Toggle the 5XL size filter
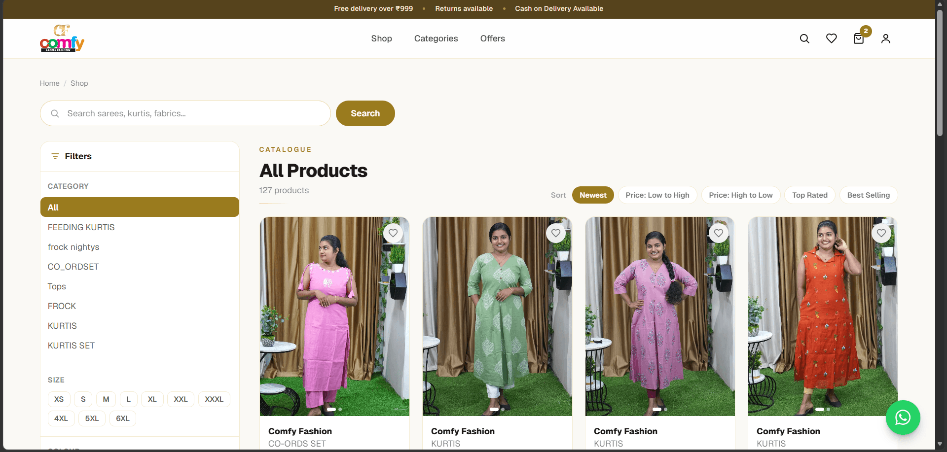Viewport: 947px width, 452px height. coord(92,418)
